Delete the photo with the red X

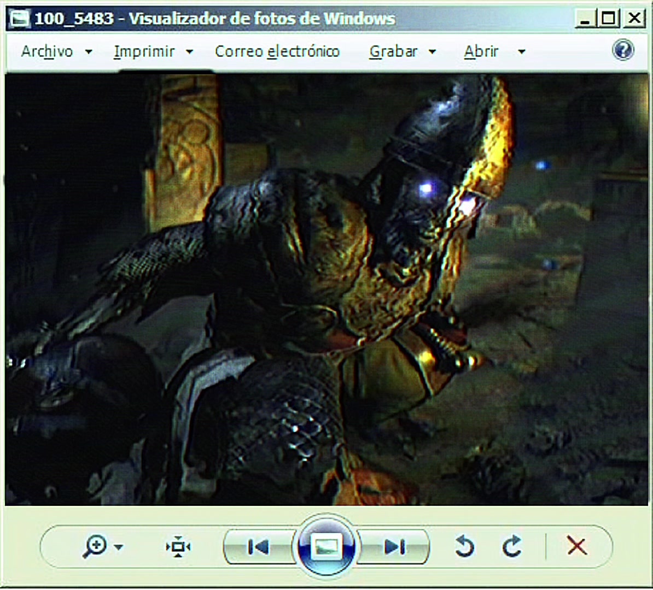point(577,546)
